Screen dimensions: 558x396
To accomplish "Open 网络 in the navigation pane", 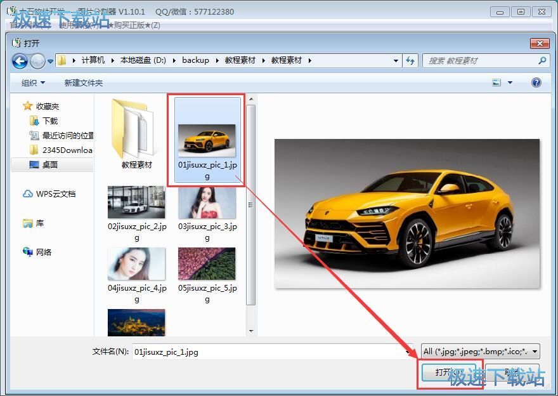I will [x=44, y=252].
